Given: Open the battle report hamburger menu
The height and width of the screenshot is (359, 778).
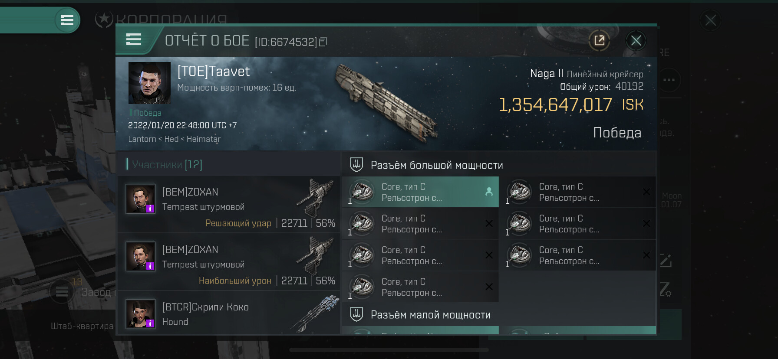Looking at the screenshot, I should [134, 40].
